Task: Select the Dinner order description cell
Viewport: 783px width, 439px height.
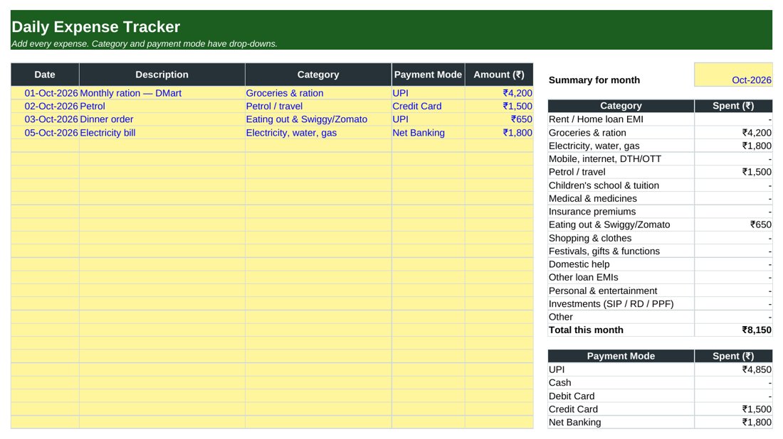Action: pos(162,119)
